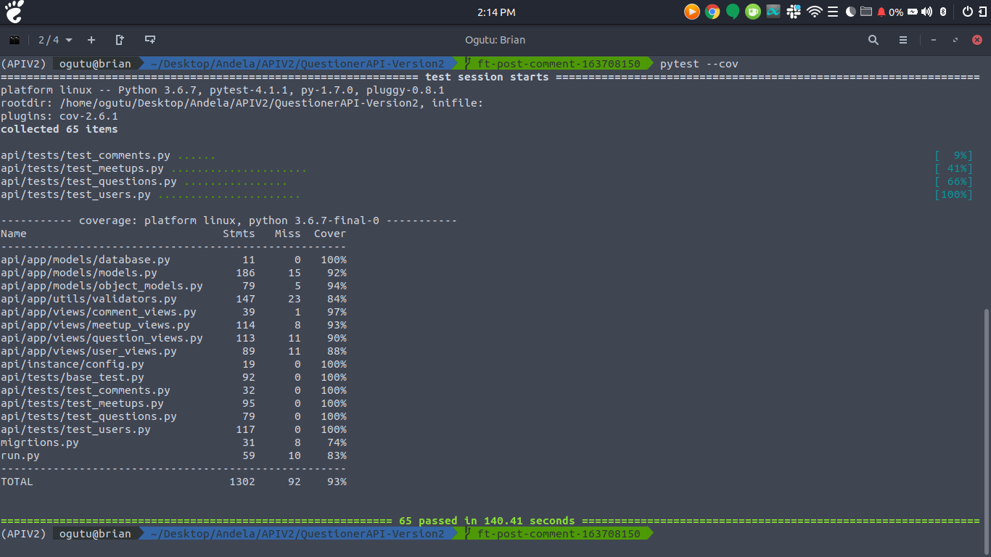Open the terminal hamburger menu
Viewport: 991px width, 557px height.
pyautogui.click(x=903, y=40)
